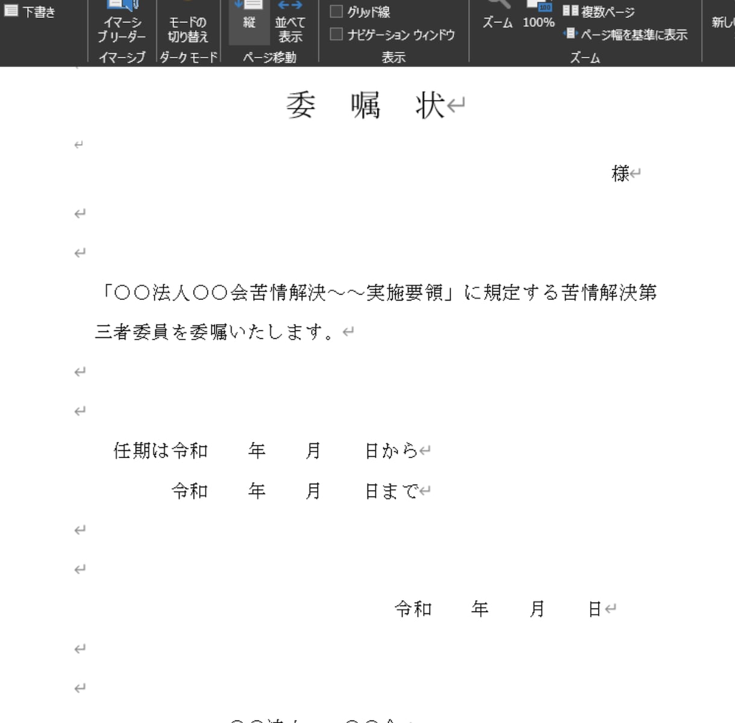Switch to Draft (下書き) view
The width and height of the screenshot is (735, 723).
tap(30, 11)
